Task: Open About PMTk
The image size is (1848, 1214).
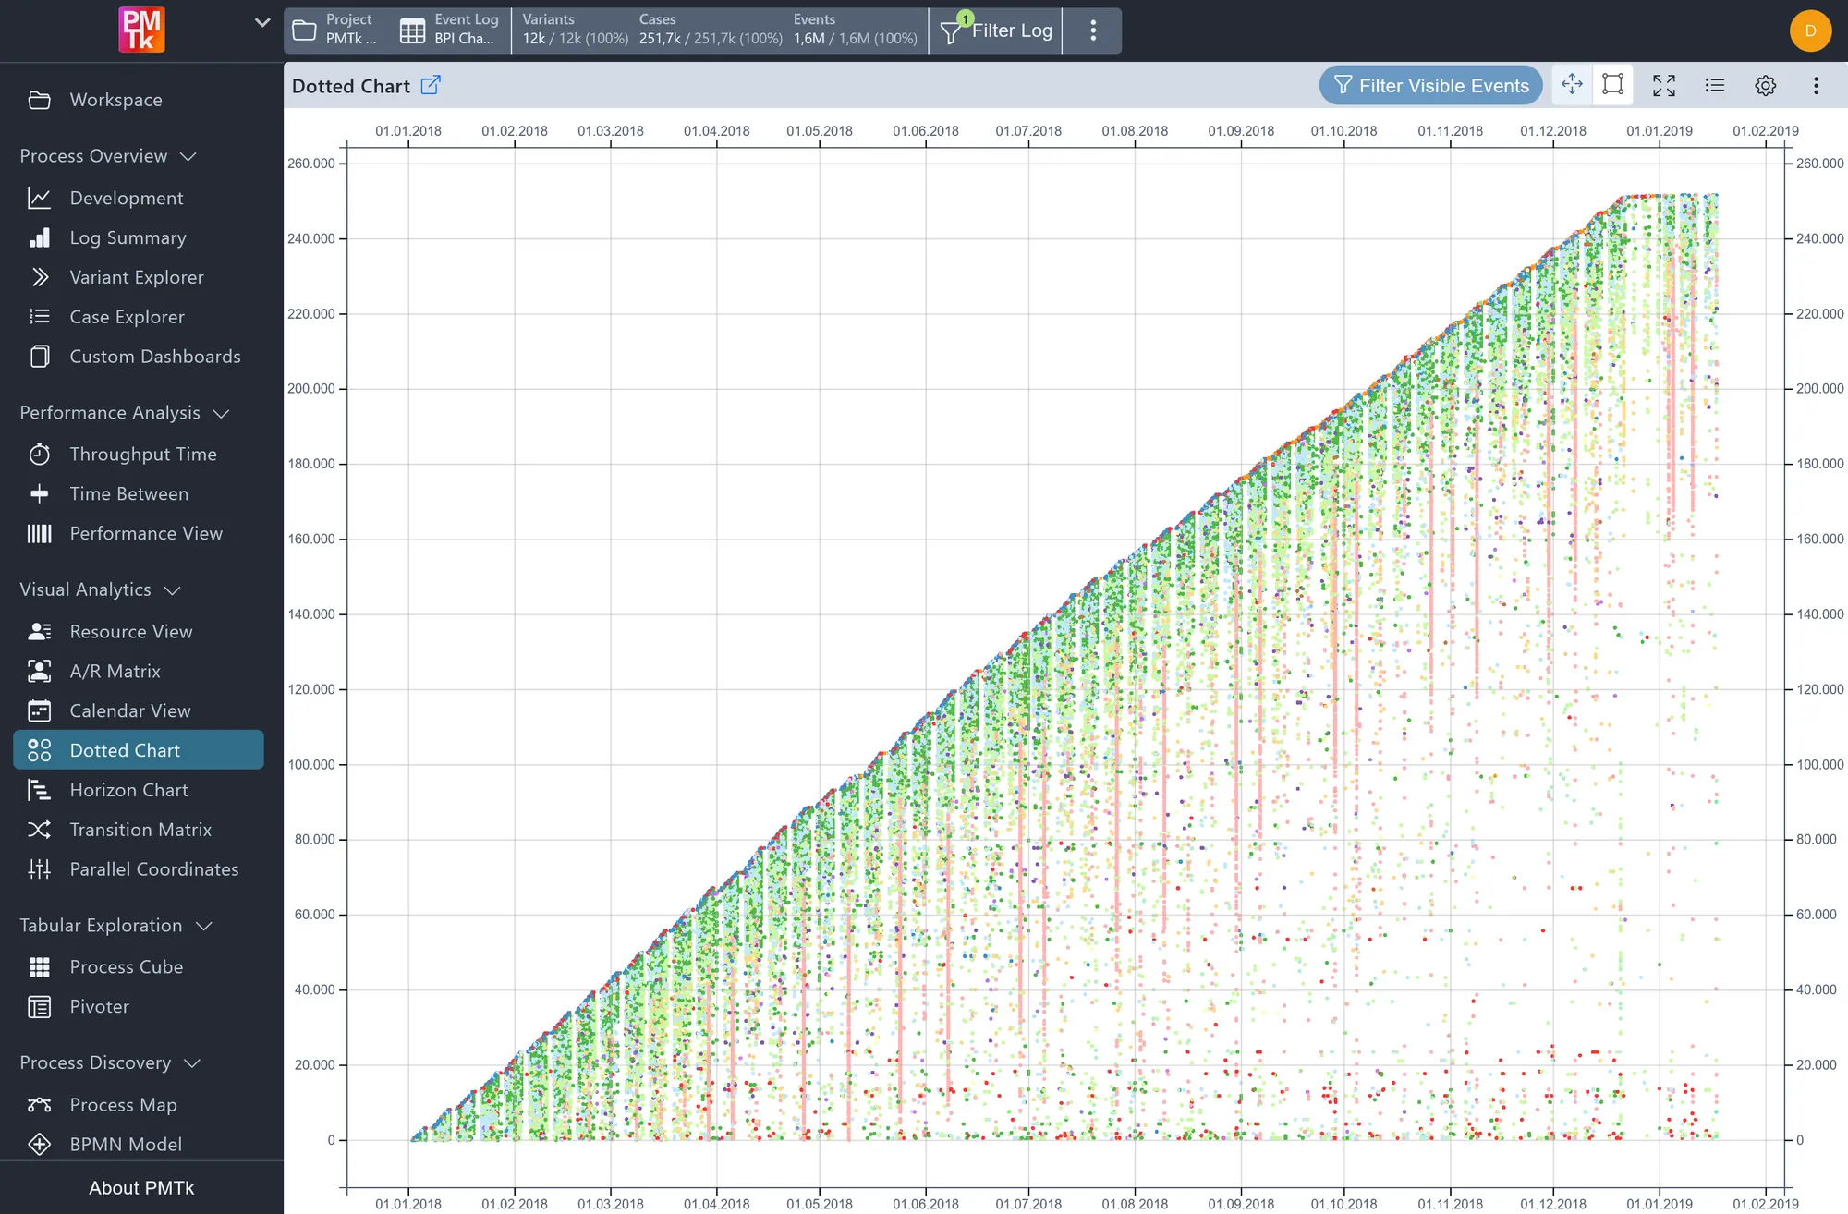Action: pos(141,1187)
